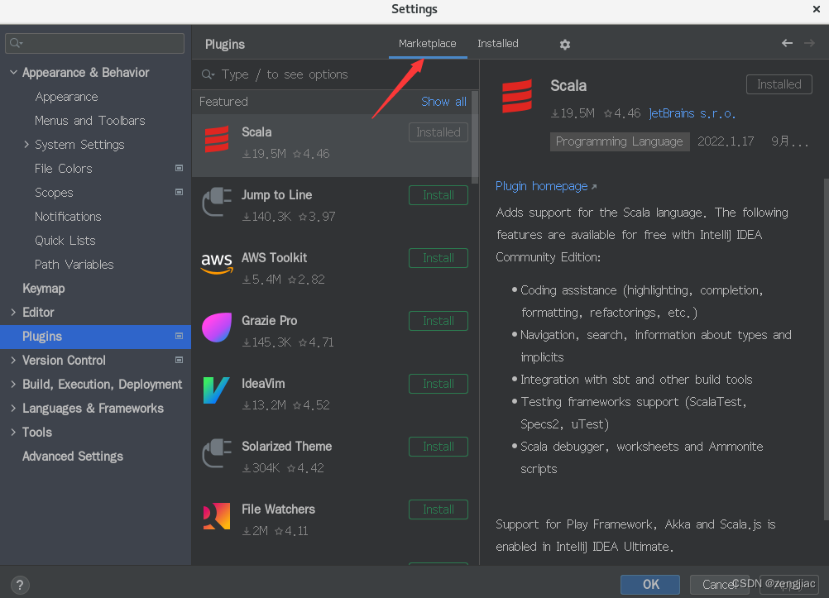Select the Plugins settings item
Screen dimensions: 829x598
pos(95,337)
